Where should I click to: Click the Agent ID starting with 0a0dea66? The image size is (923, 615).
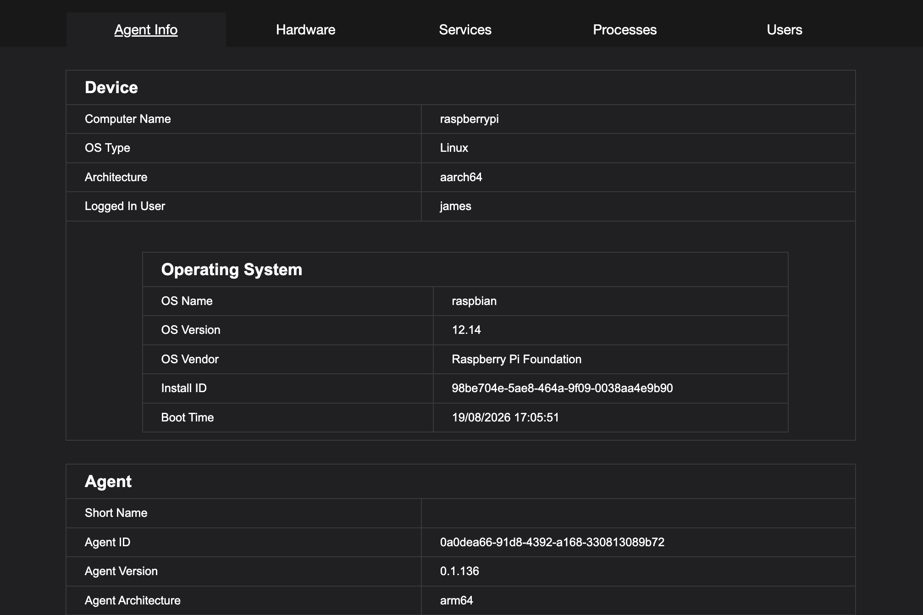point(552,542)
